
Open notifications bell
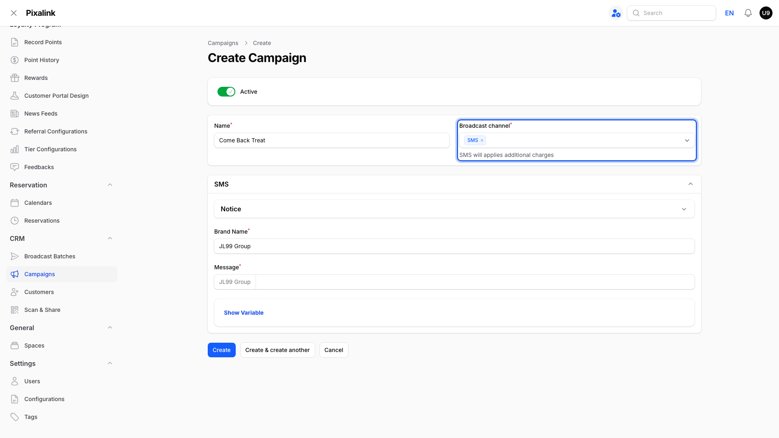pos(748,13)
